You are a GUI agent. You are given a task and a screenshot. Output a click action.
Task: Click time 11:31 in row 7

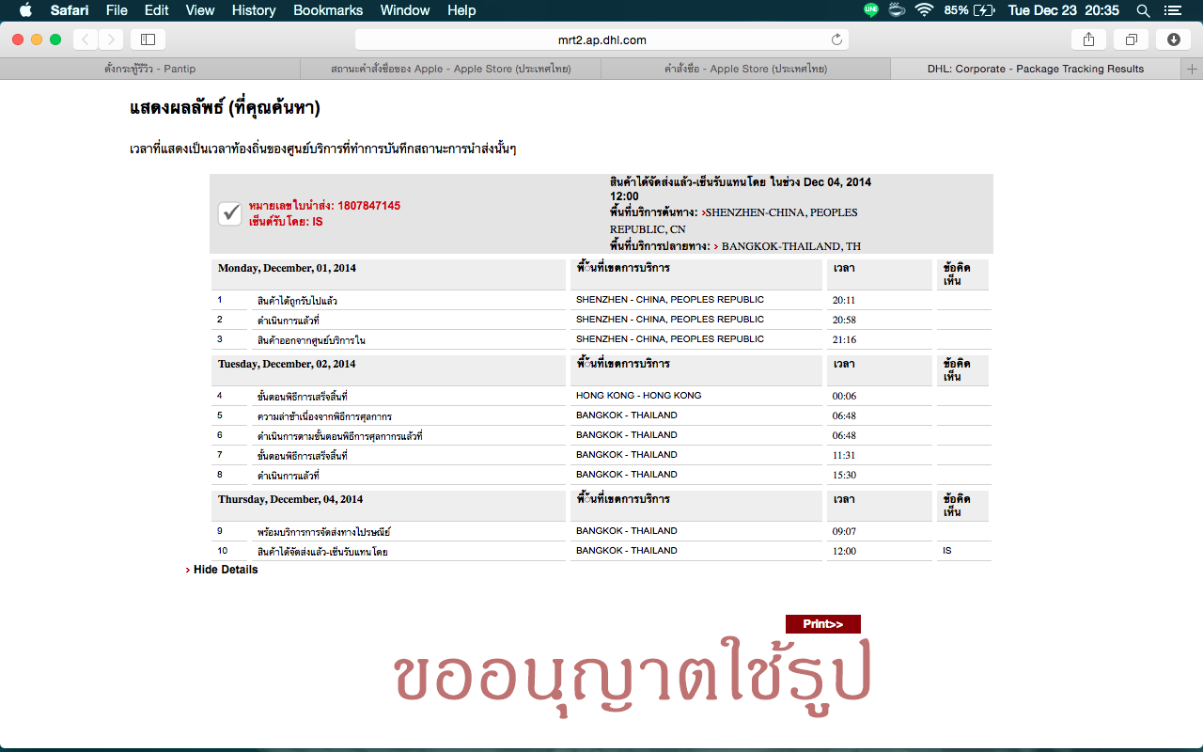pos(844,455)
